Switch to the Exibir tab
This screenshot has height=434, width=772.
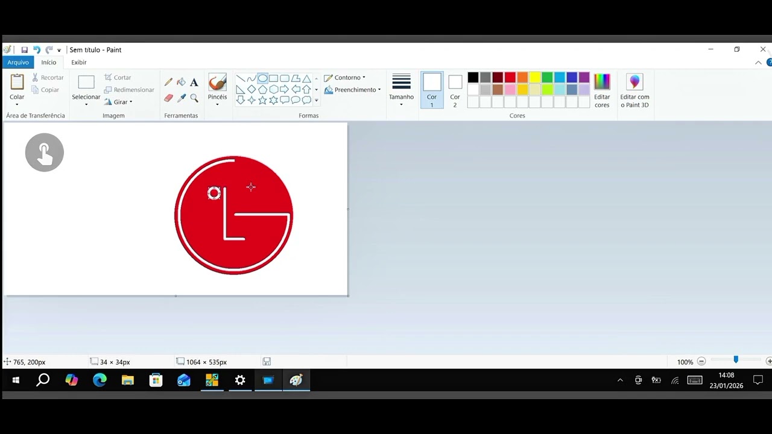click(79, 62)
